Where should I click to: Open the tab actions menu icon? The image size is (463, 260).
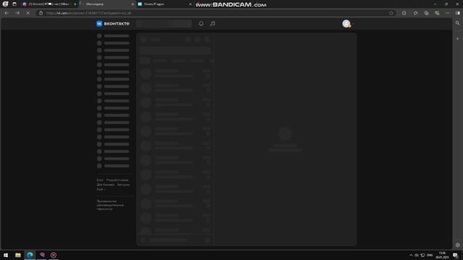coord(14,4)
